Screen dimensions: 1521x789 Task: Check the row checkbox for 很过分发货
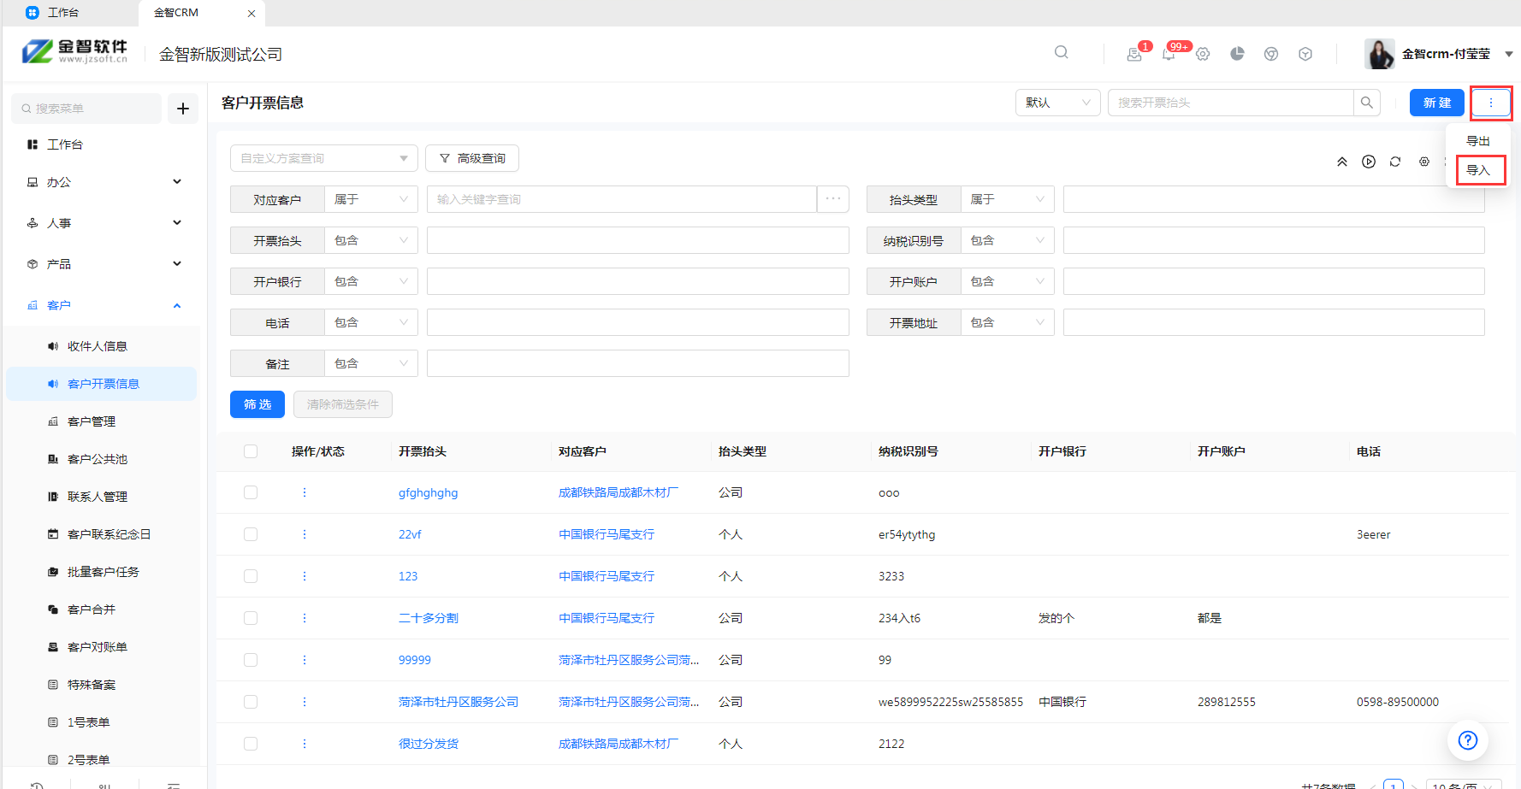(251, 744)
